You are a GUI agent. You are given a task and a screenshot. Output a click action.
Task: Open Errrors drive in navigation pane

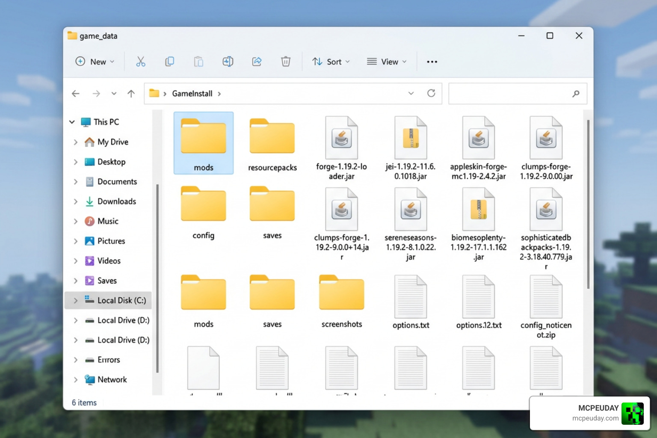109,360
